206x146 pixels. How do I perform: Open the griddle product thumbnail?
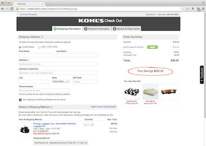click(169, 92)
